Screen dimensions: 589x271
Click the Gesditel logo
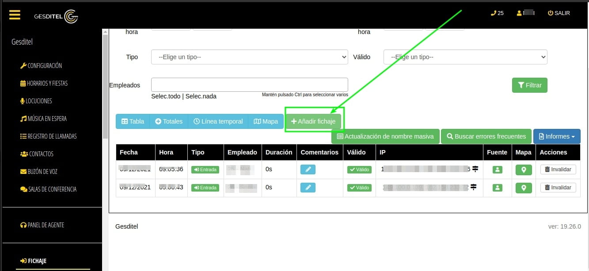(56, 16)
